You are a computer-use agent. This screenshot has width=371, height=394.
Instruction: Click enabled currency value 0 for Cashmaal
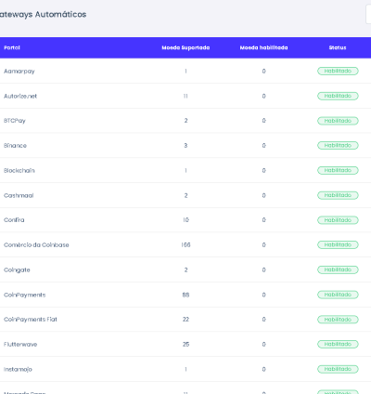263,195
